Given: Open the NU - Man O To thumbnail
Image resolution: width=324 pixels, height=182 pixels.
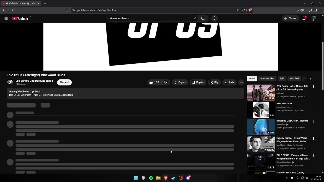Looking at the screenshot, I should click(261, 110).
